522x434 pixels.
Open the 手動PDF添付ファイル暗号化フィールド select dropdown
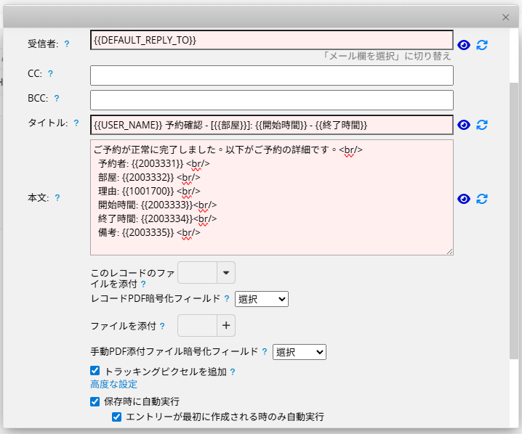300,352
